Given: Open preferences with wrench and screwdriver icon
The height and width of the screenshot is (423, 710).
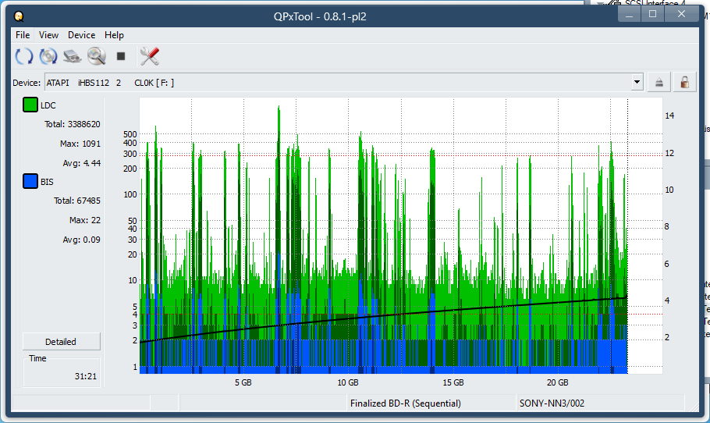Looking at the screenshot, I should coord(150,57).
